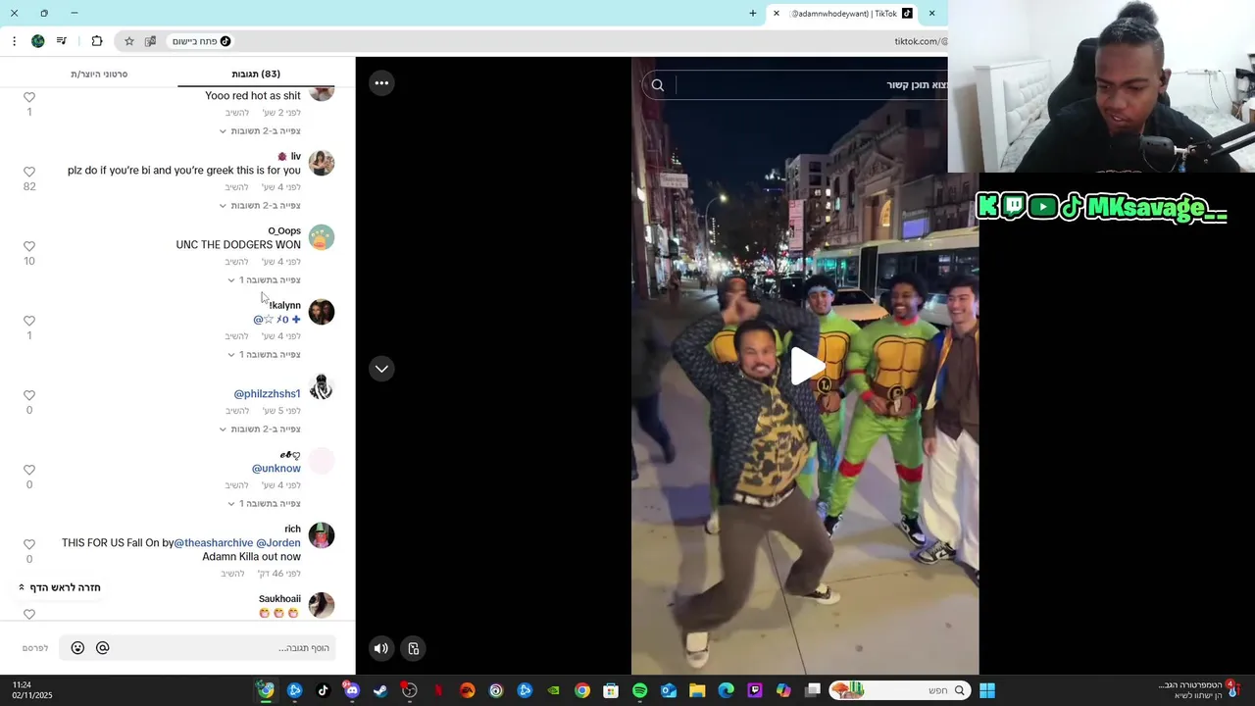Click the search magnifier icon above the video
Image resolution: width=1255 pixels, height=706 pixels.
[x=658, y=85]
